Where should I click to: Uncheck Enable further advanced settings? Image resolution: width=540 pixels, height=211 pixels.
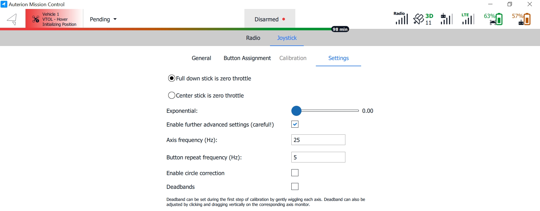pos(295,124)
